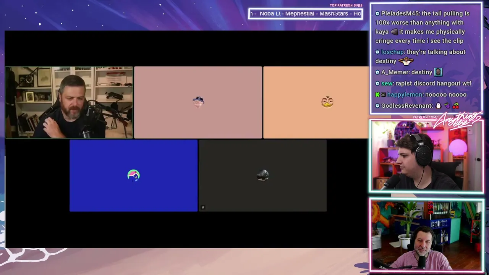Click the colorful round avatar in blue tile
The width and height of the screenshot is (489, 275).
(x=133, y=175)
